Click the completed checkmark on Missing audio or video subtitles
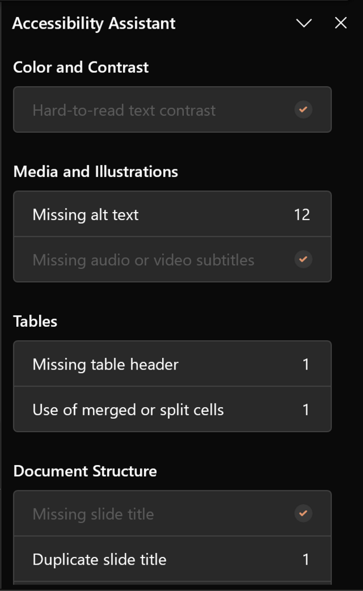The height and width of the screenshot is (591, 363). pyautogui.click(x=303, y=259)
